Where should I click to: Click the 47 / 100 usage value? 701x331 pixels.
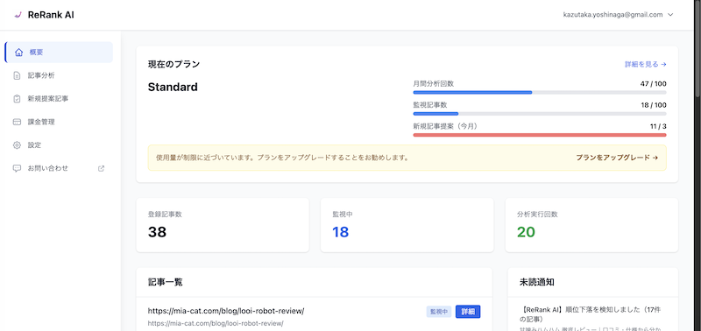(653, 83)
